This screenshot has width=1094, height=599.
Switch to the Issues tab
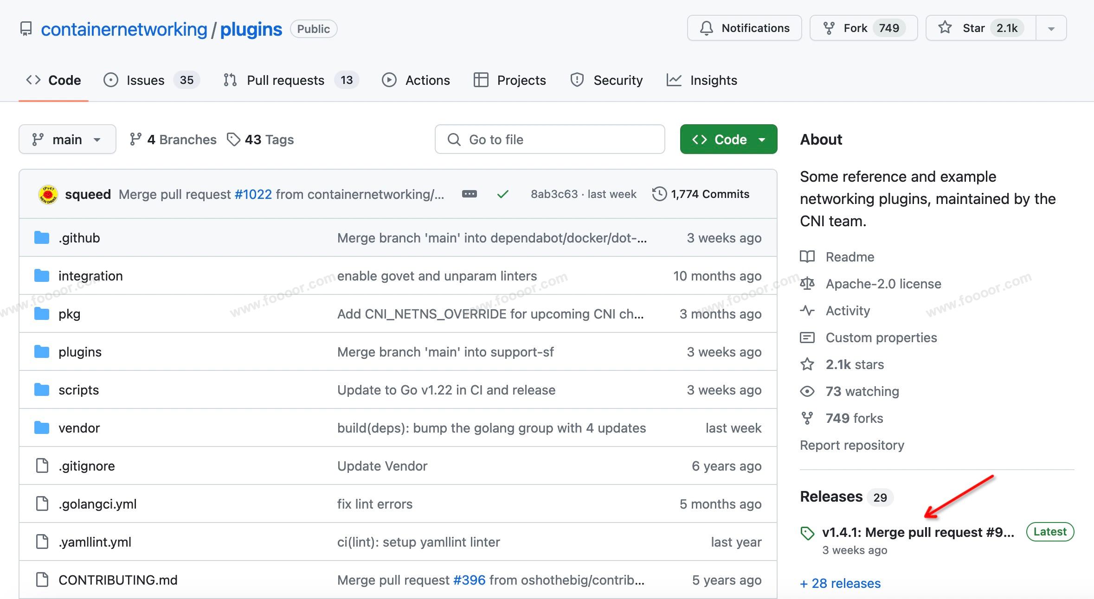[x=145, y=80]
